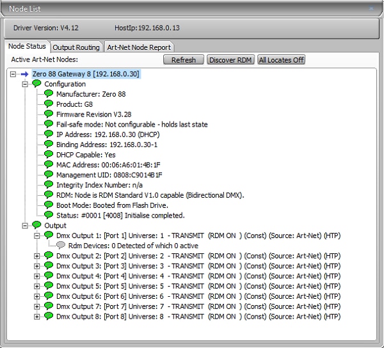This screenshot has width=384, height=348.
Task: Click the green icon beside Boot Mode row
Action: (49, 205)
